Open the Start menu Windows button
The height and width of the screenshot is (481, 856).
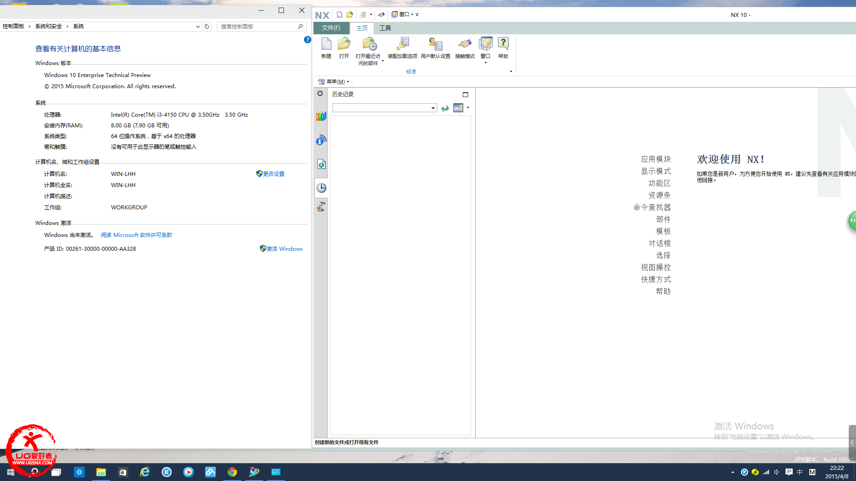[x=11, y=472]
